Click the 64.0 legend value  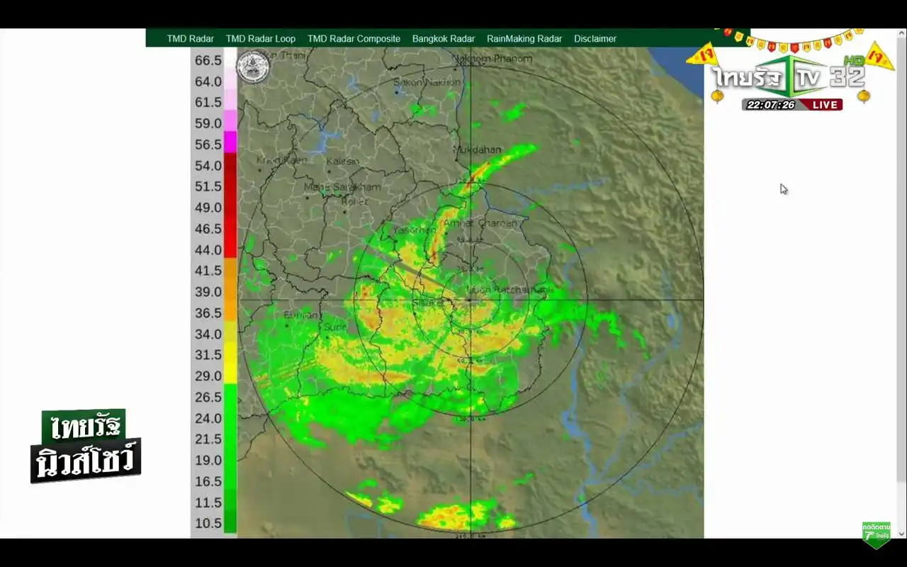[208, 82]
